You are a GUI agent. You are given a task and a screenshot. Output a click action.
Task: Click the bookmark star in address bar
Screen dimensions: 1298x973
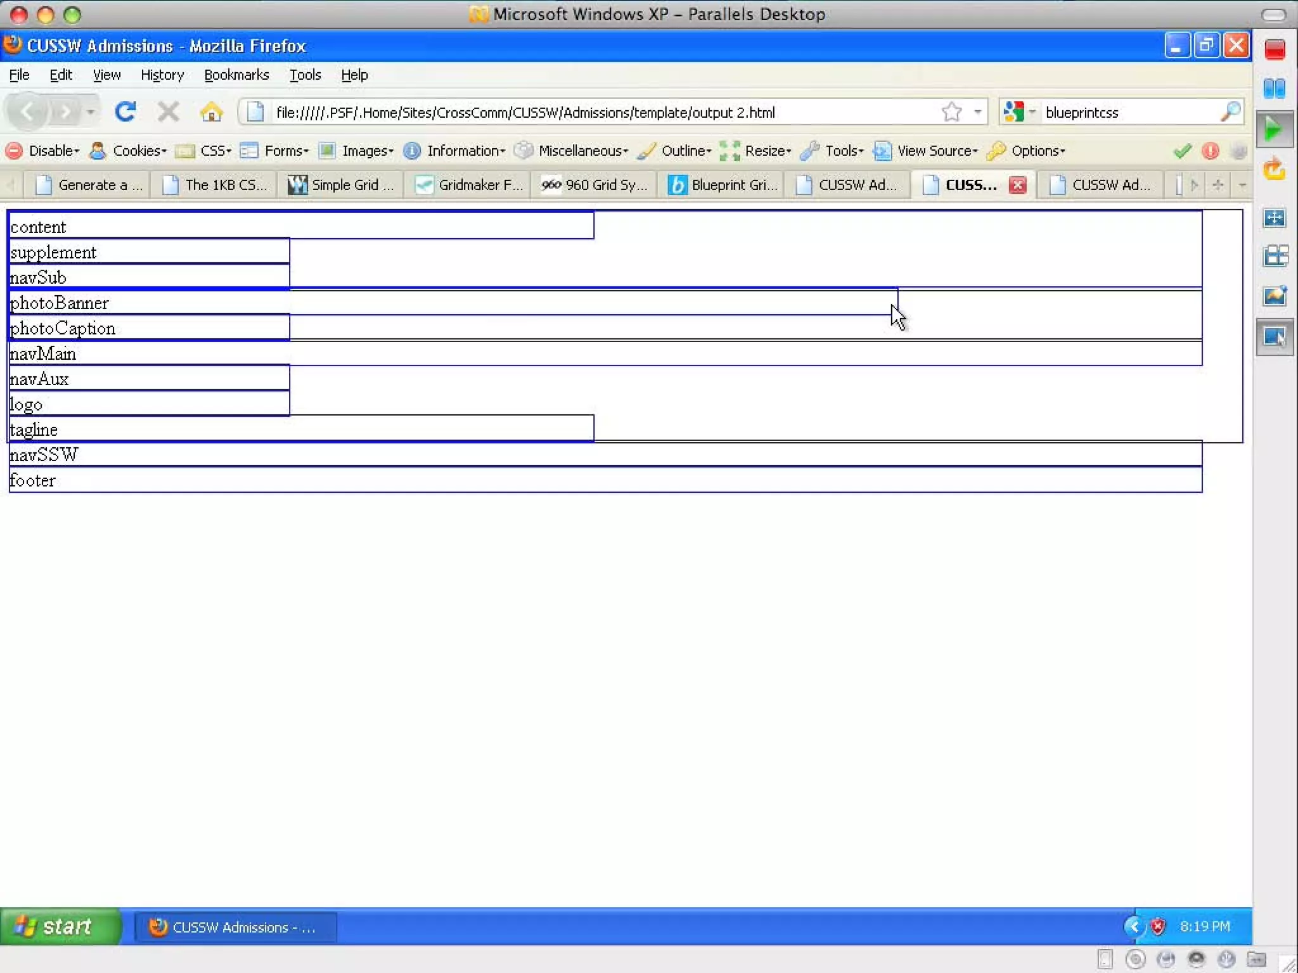point(951,112)
